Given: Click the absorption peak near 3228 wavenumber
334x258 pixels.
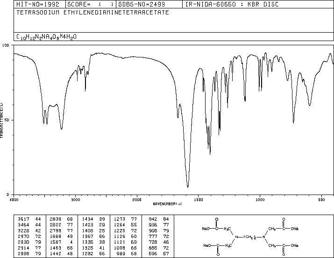Looking at the screenshot, I should pos(61,128).
